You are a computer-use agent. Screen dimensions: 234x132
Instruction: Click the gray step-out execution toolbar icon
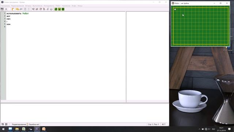(x=48, y=9)
